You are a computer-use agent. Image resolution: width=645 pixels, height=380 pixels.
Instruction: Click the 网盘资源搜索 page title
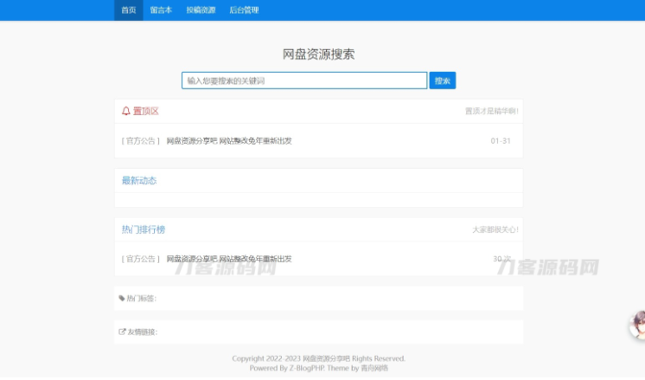[x=318, y=55]
